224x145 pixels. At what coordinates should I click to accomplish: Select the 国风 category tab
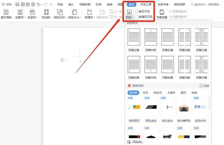point(183,93)
